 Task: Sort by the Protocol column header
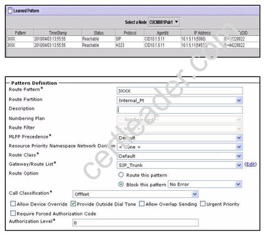(x=130, y=33)
